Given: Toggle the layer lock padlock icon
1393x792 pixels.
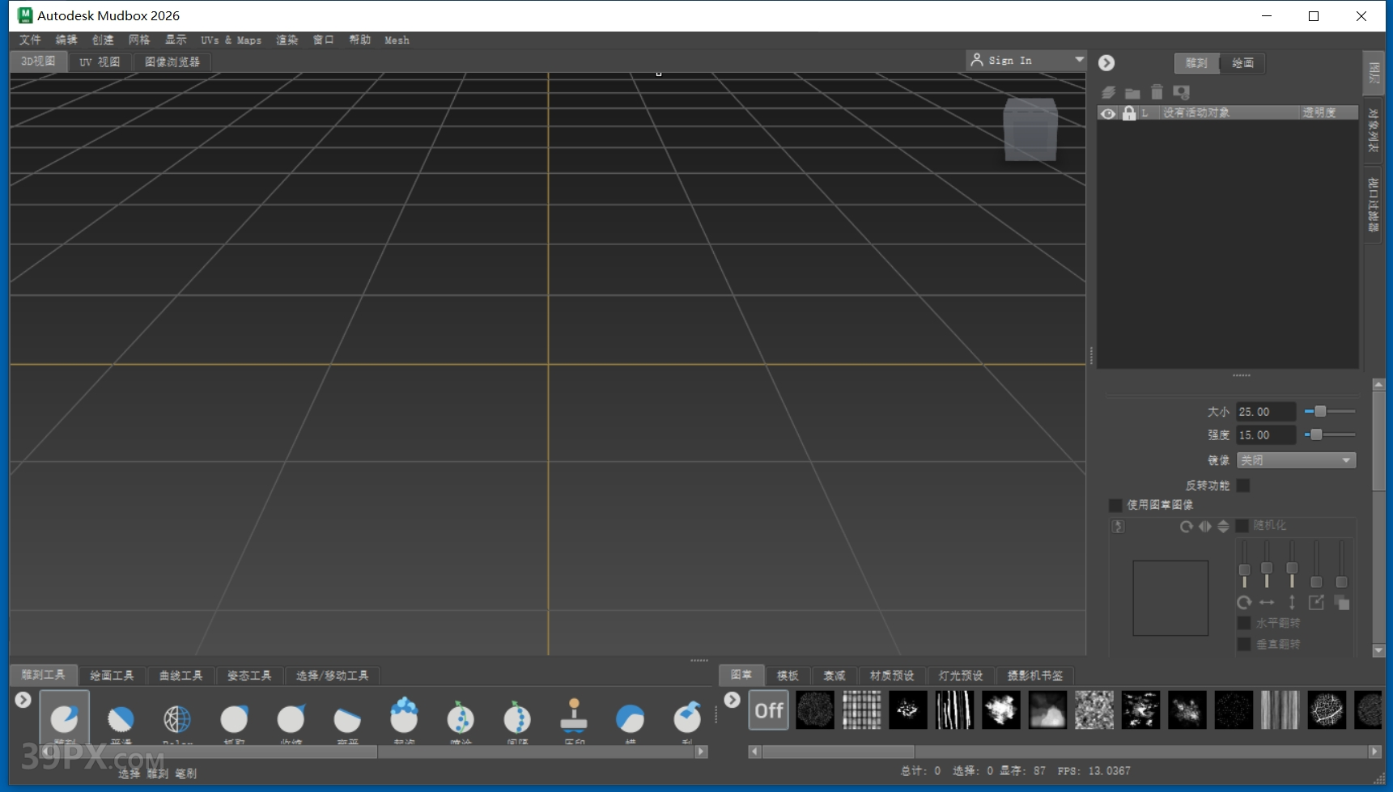Looking at the screenshot, I should (1130, 113).
